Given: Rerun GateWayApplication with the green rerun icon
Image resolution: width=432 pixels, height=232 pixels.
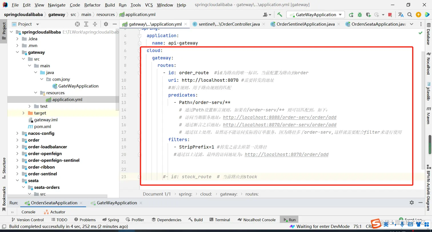Looking at the screenshot, I should (x=351, y=15).
